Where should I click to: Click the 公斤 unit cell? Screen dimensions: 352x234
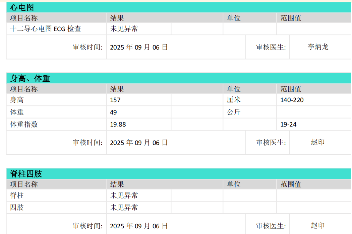click(x=234, y=112)
